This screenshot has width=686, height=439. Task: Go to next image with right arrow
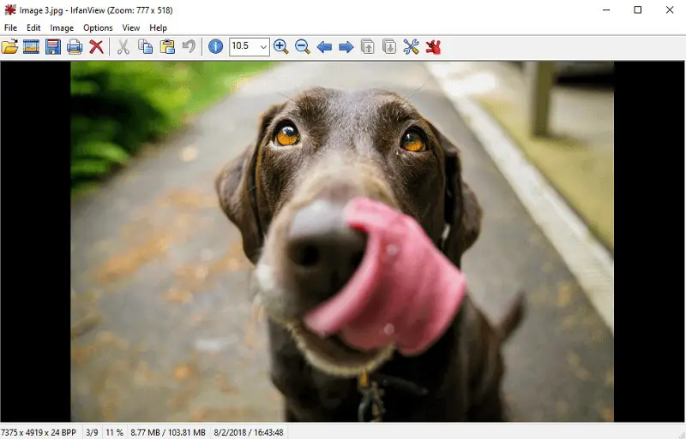346,47
